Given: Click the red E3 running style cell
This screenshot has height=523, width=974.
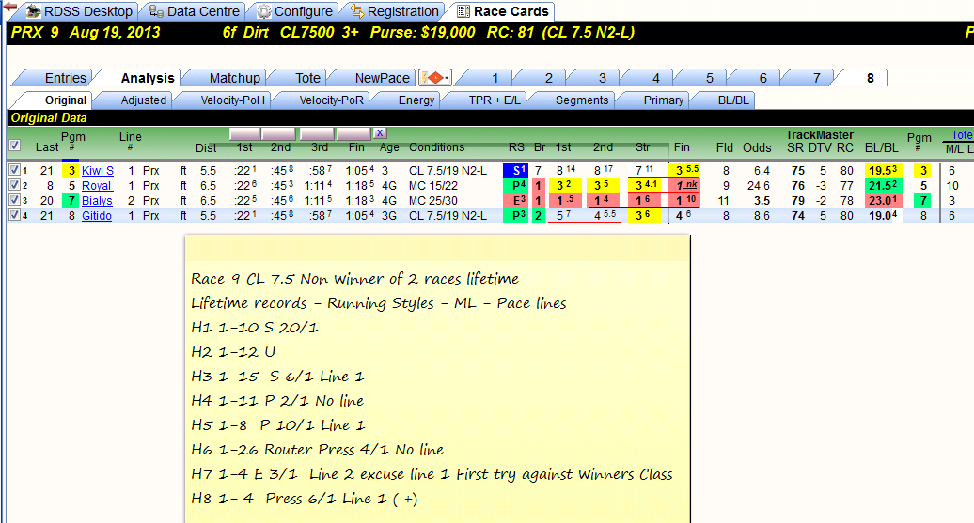Looking at the screenshot, I should pyautogui.click(x=515, y=200).
